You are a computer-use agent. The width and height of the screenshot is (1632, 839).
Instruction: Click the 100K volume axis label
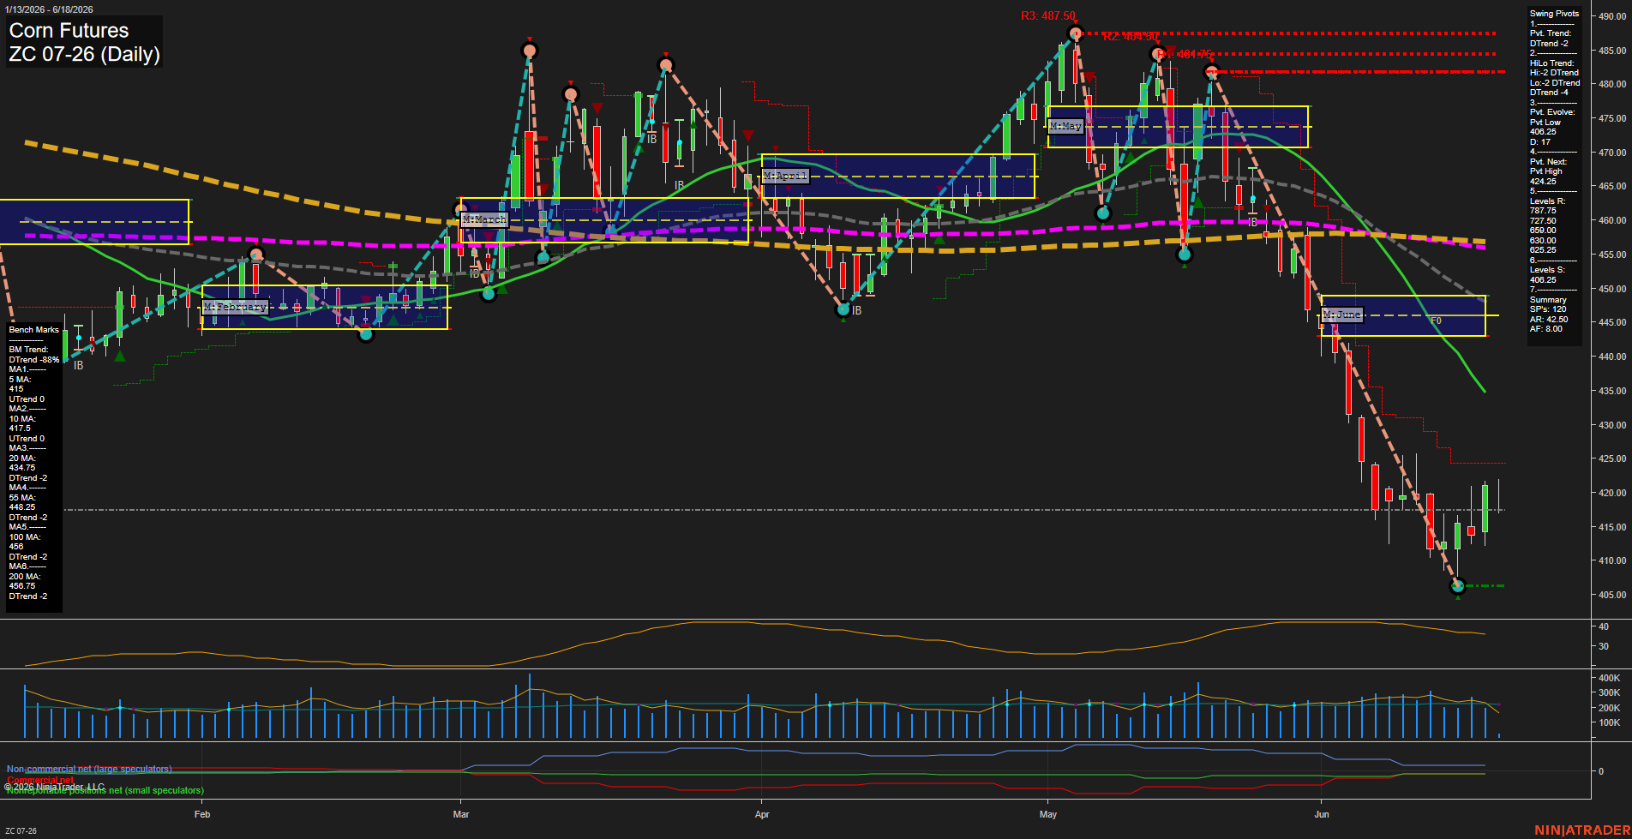pos(1610,722)
